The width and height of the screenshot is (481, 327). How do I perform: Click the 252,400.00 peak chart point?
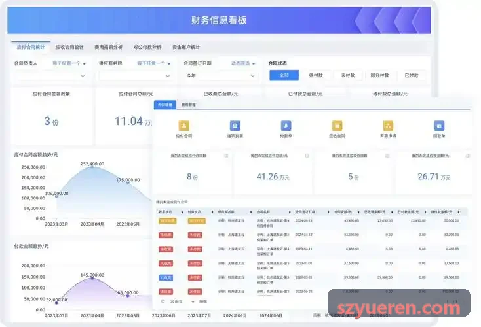coord(92,167)
